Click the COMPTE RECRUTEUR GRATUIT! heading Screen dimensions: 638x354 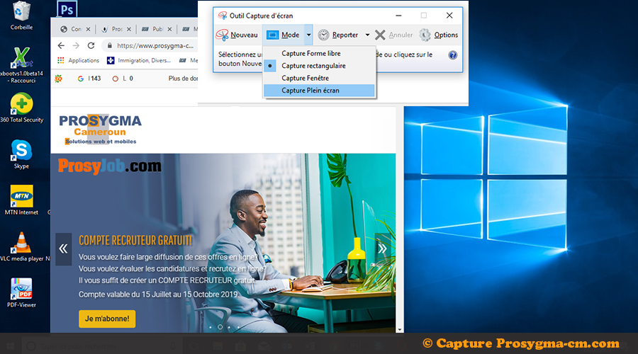click(135, 241)
